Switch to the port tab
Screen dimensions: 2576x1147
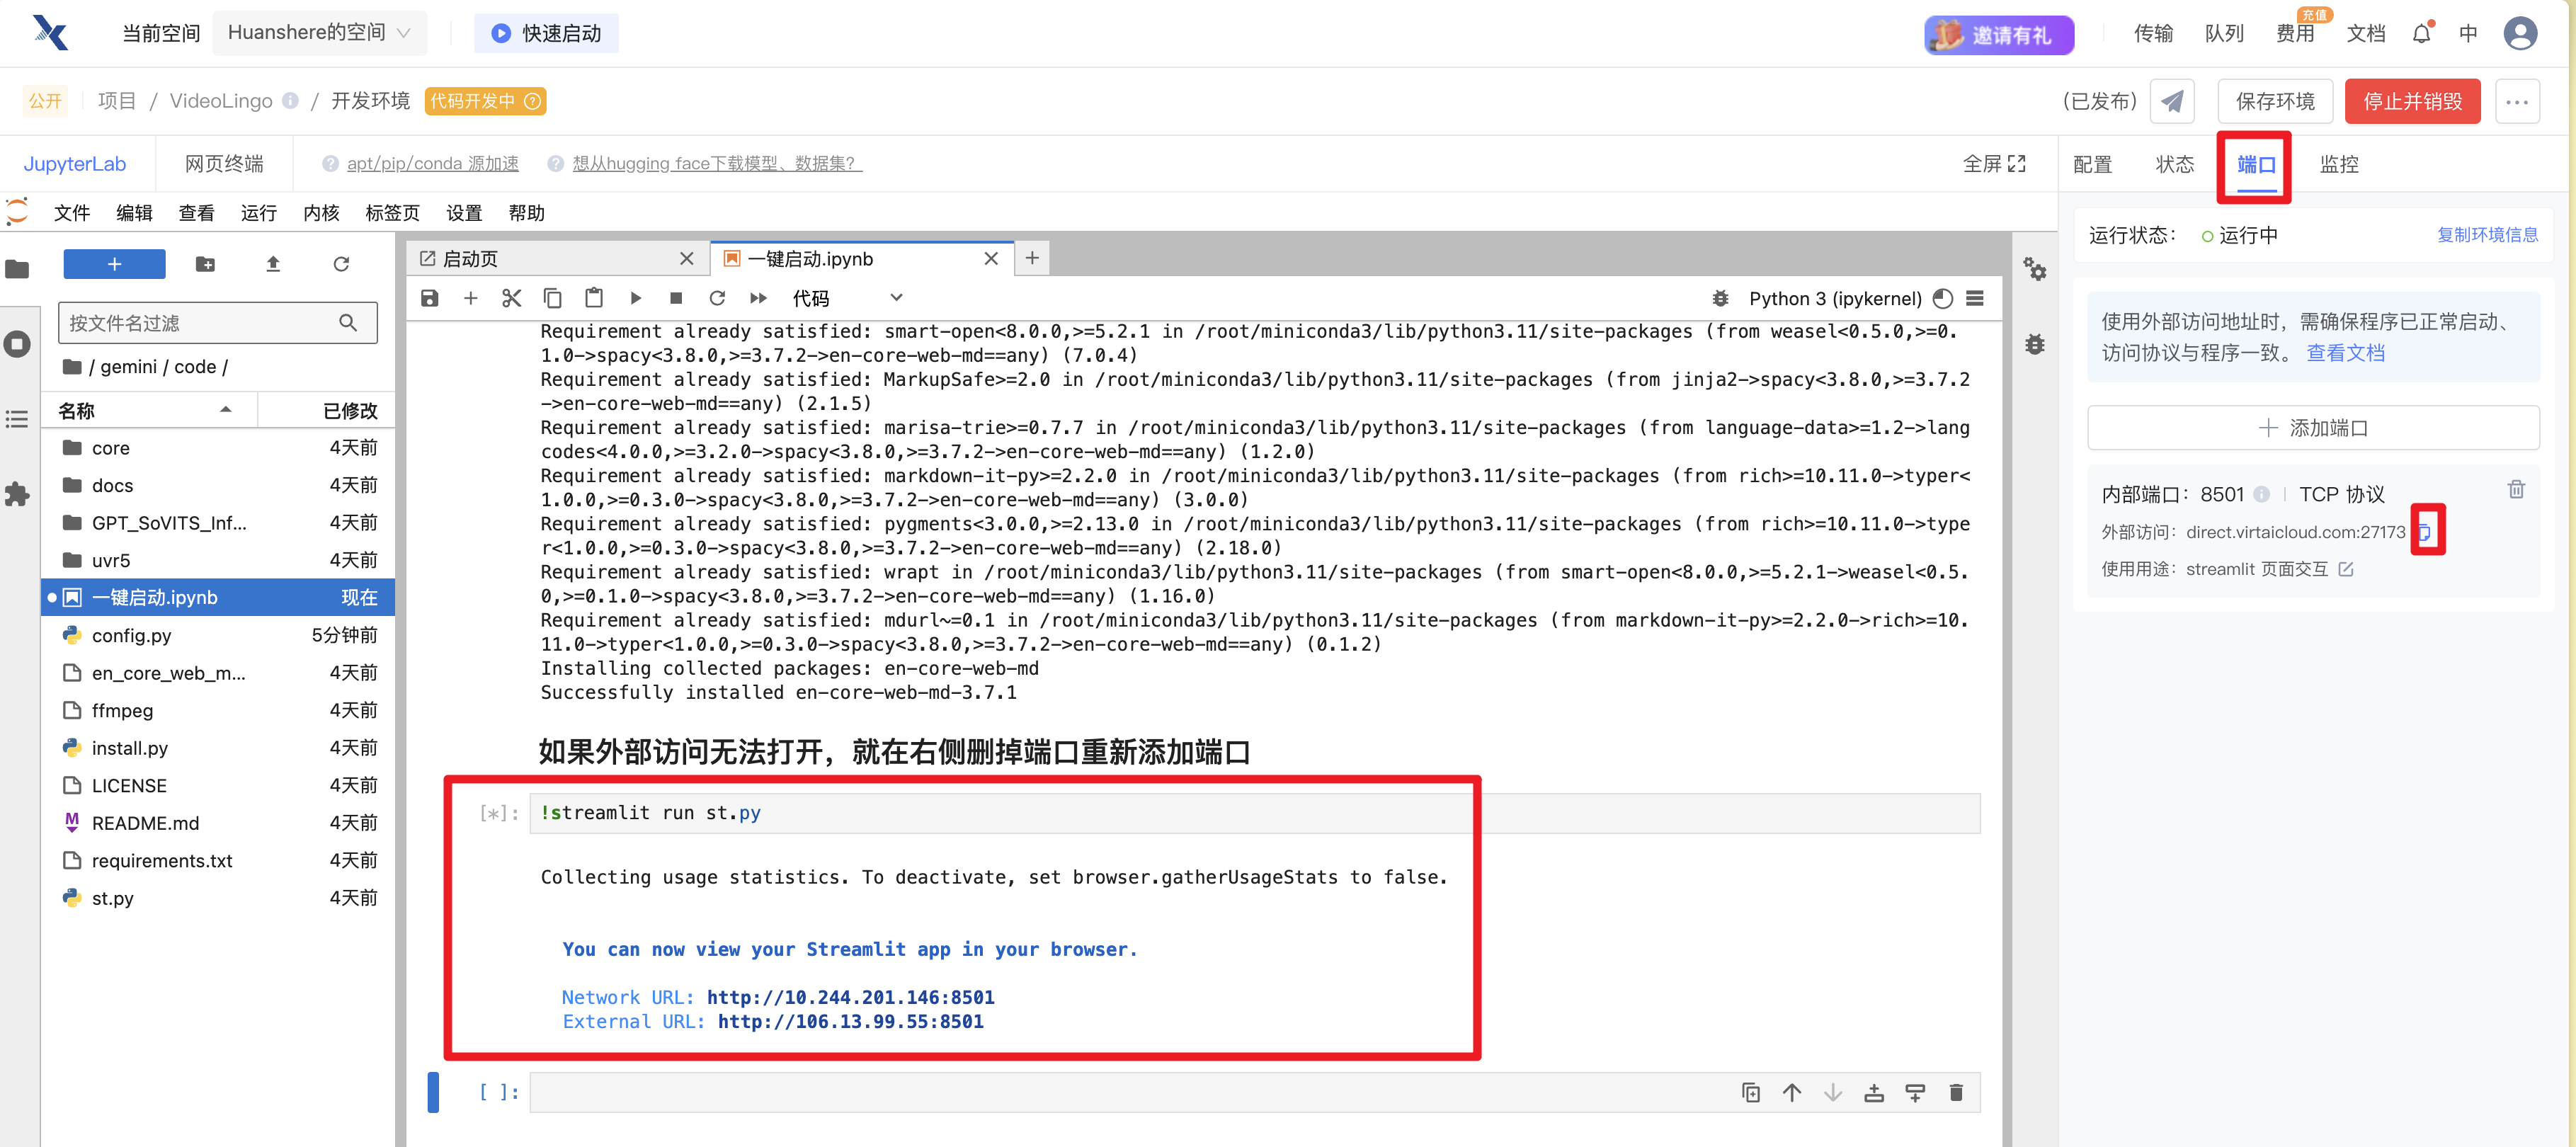click(2255, 164)
